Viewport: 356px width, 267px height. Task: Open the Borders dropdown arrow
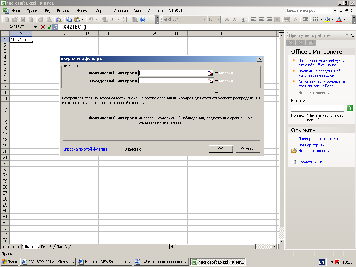coord(321,19)
